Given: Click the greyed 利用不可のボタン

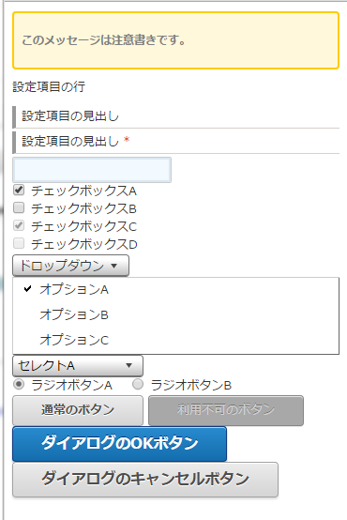Looking at the screenshot, I should pos(226,410).
